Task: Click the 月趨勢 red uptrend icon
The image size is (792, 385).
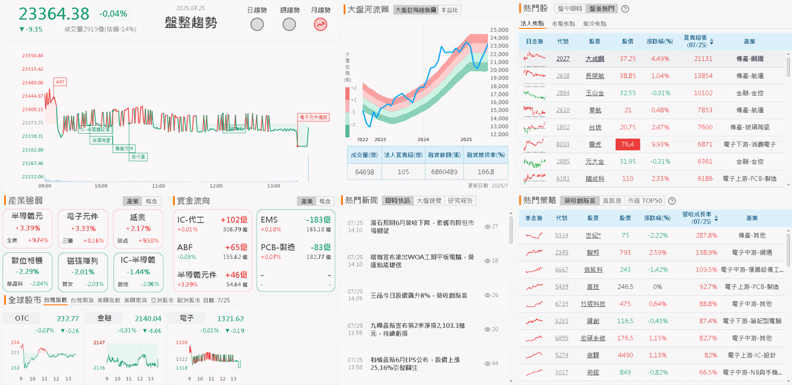Action: (x=320, y=24)
